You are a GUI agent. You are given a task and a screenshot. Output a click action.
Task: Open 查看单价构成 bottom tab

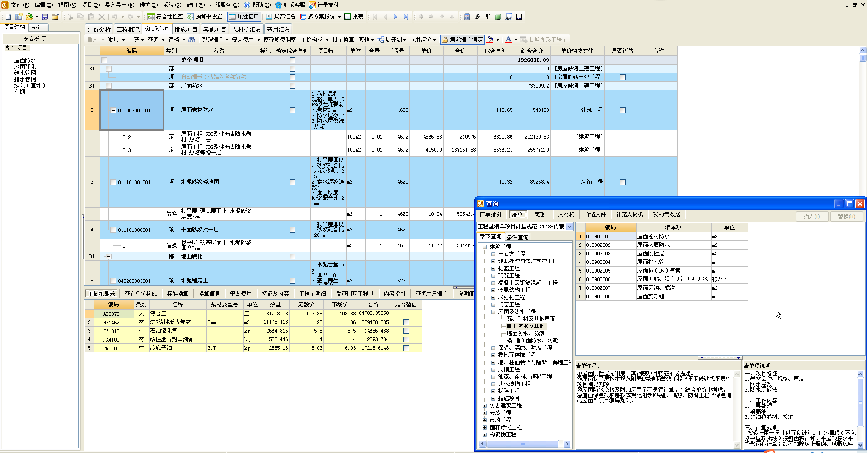click(x=141, y=294)
